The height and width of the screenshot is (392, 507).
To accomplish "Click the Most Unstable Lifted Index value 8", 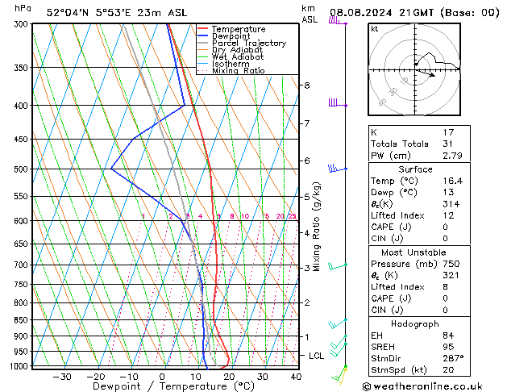I will click(446, 287).
